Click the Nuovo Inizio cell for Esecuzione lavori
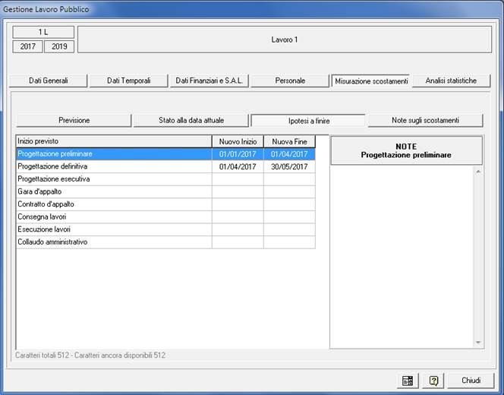This screenshot has width=504, height=395. click(238, 229)
